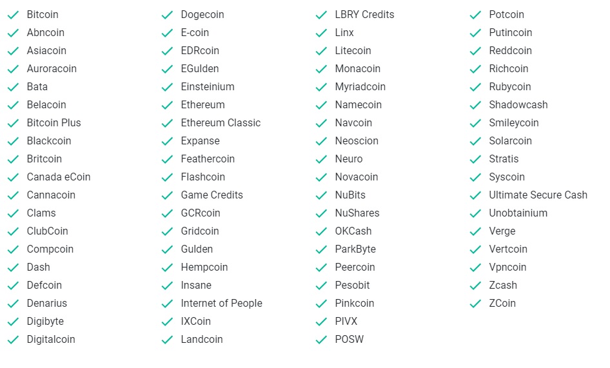610x368 pixels.
Task: Select the Game Credits entry
Action: [212, 195]
